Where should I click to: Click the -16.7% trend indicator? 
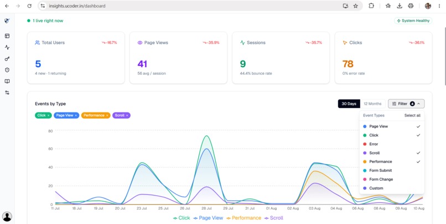[110, 43]
